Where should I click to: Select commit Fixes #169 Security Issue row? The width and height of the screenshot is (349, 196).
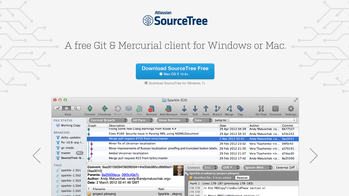click(x=193, y=134)
